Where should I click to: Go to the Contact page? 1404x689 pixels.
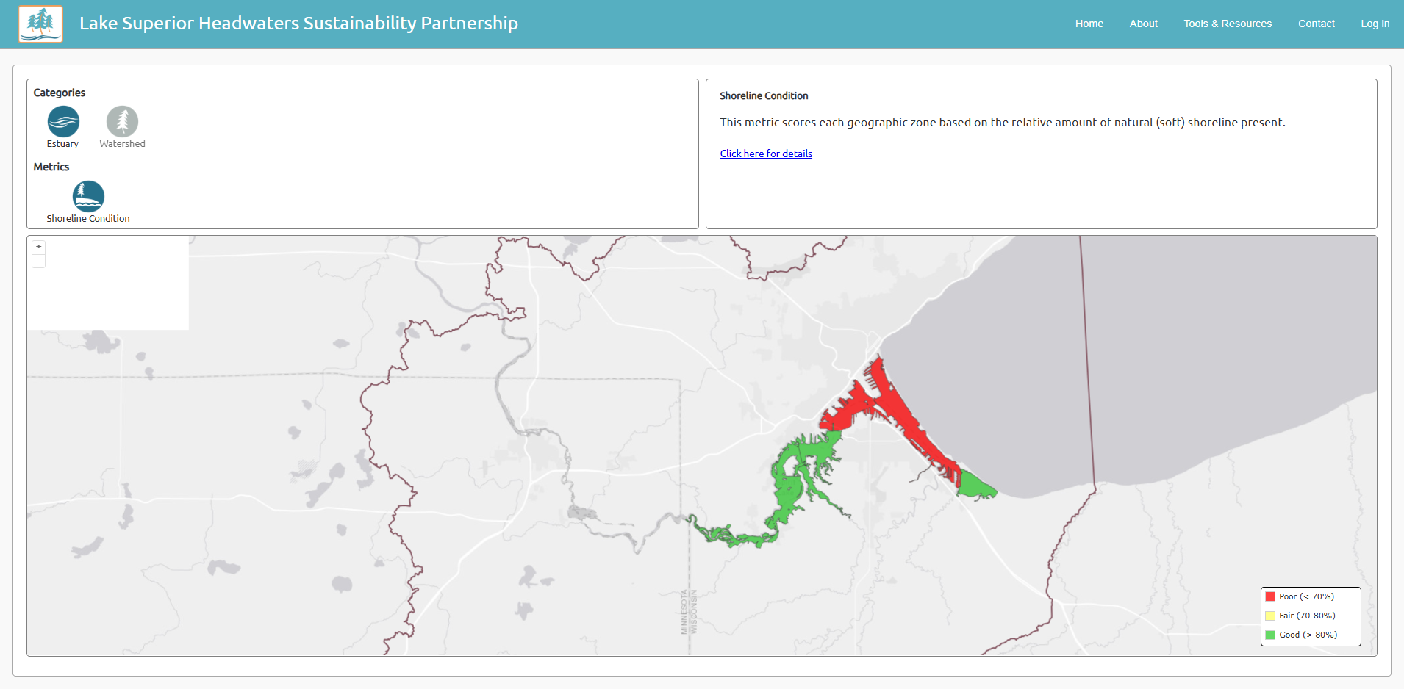[1316, 24]
